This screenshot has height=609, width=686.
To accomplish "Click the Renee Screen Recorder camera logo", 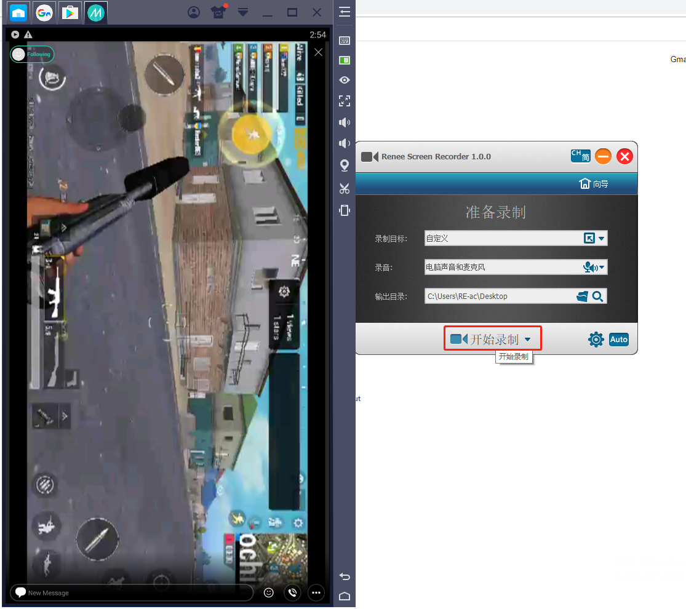I will 370,157.
